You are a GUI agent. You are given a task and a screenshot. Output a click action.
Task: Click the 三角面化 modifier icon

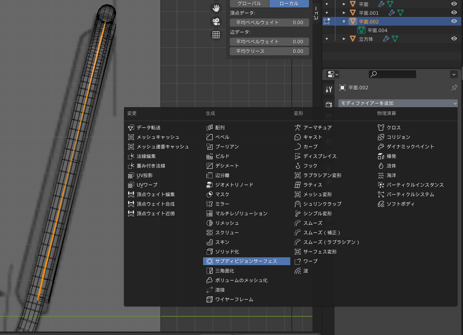click(209, 271)
